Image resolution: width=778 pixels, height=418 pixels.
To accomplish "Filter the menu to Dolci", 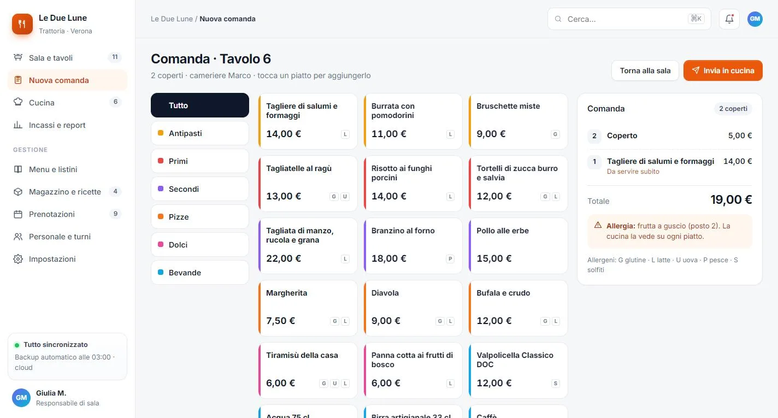I will point(200,245).
